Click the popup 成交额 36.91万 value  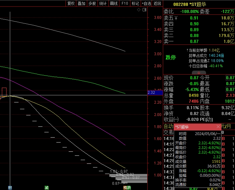[x=214, y=166]
